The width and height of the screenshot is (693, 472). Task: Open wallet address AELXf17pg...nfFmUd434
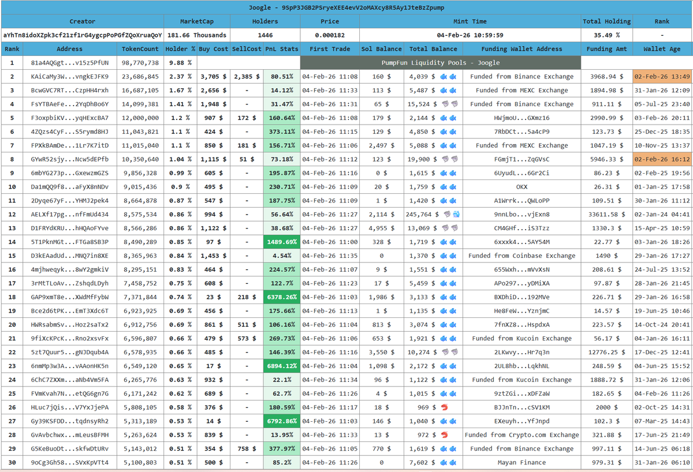69,215
